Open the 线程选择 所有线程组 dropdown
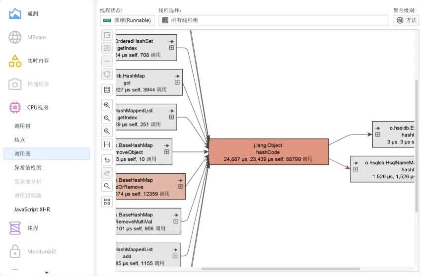The image size is (422, 276). [274, 20]
